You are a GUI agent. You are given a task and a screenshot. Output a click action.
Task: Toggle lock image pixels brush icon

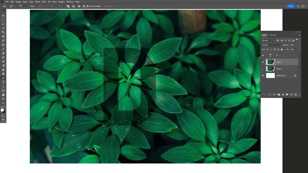click(x=271, y=49)
